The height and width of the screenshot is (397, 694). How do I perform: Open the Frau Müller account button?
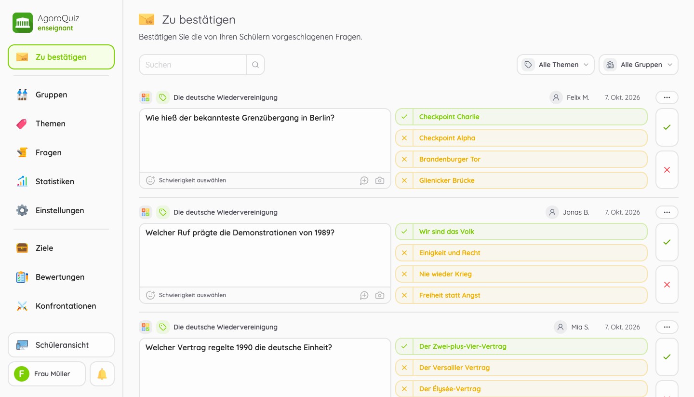47,374
